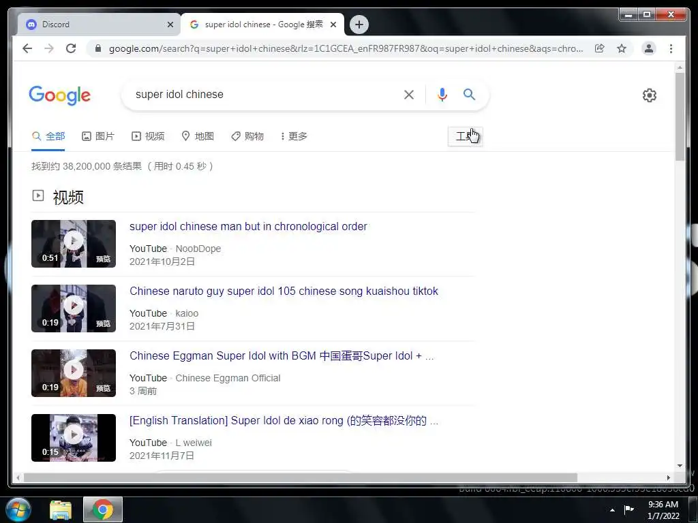The image size is (698, 523).
Task: Go back with Chrome's back arrow
Action: coord(27,48)
